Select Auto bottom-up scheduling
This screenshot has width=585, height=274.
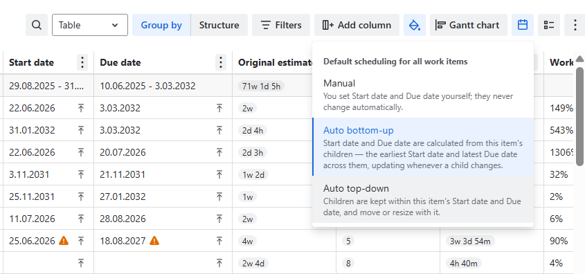(423, 147)
